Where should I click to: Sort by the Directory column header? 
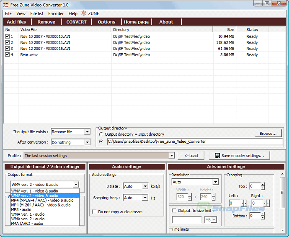point(162,29)
